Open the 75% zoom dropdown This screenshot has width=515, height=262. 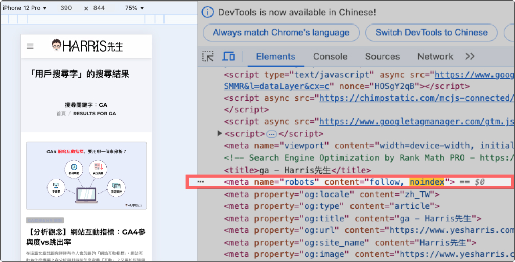point(134,8)
